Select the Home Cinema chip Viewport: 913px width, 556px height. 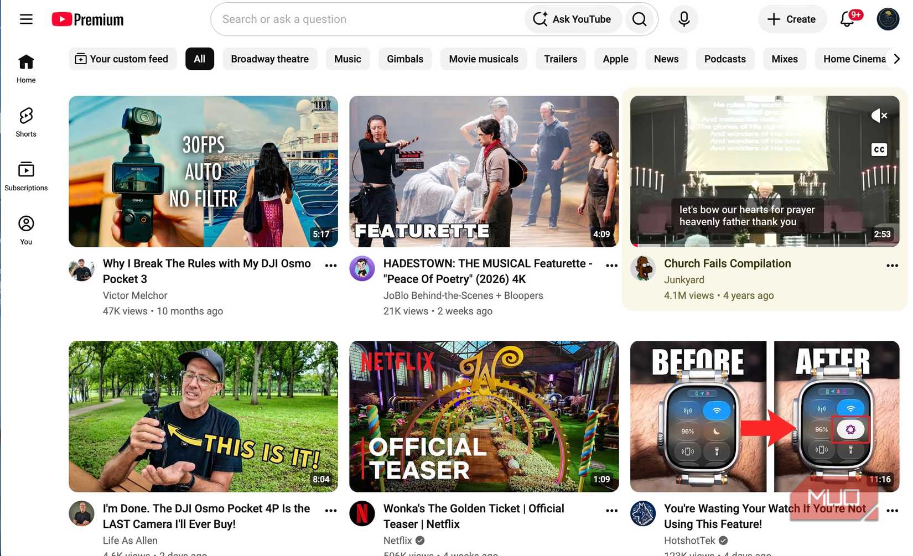tap(852, 59)
